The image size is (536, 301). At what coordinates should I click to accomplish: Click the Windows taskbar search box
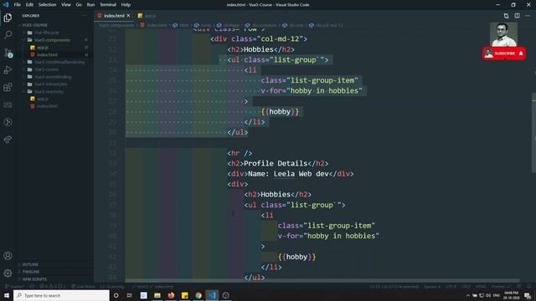point(61,295)
